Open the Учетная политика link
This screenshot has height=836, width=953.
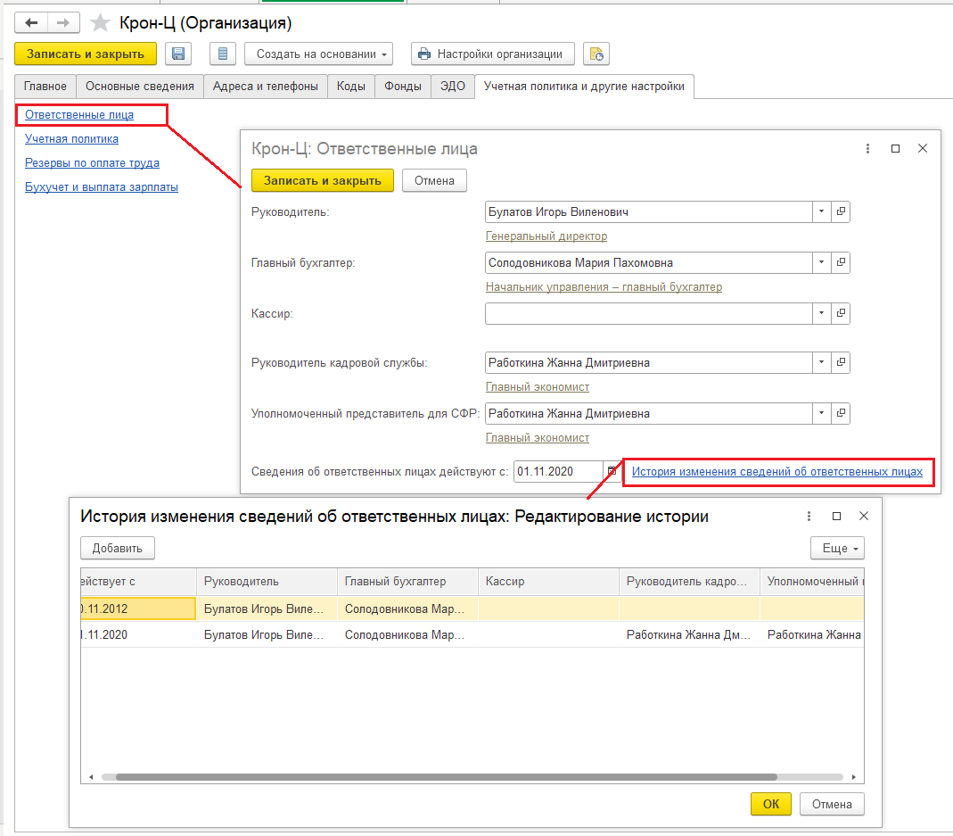point(71,139)
